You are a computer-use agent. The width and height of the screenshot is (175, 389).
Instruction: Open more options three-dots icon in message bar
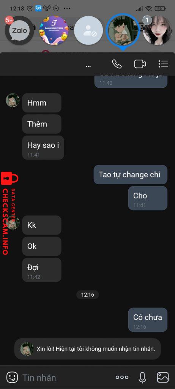point(122,377)
